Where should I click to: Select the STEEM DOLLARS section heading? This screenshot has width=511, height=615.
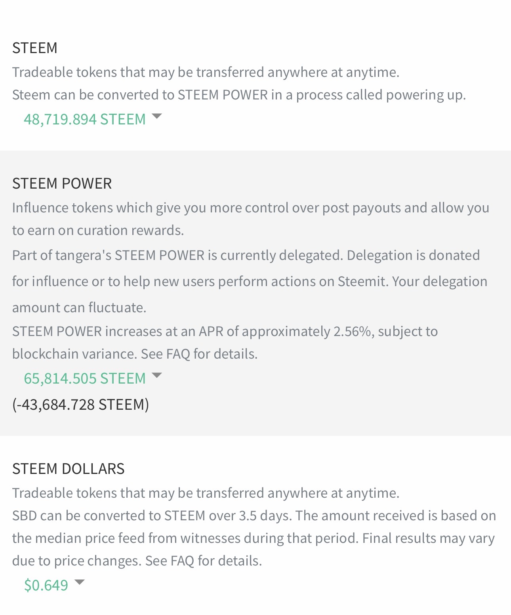click(69, 469)
